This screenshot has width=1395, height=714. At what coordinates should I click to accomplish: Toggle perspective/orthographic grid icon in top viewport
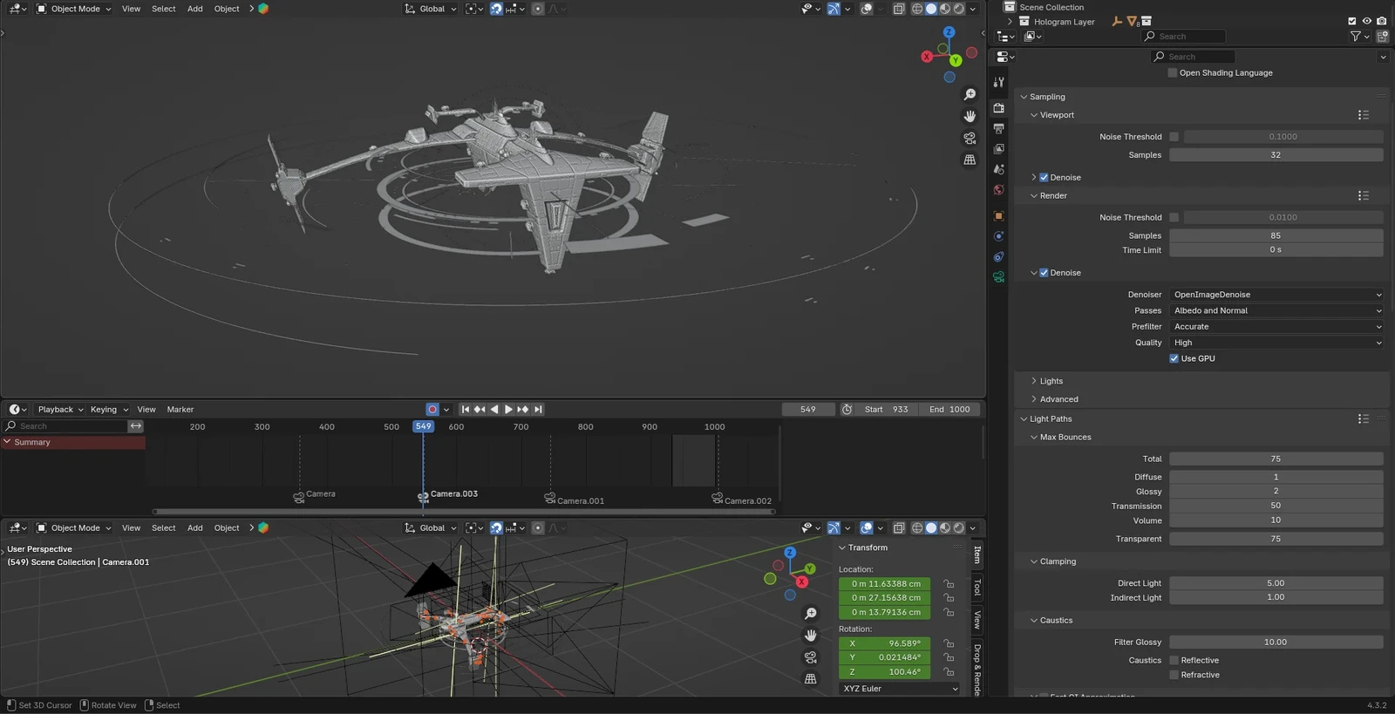[x=970, y=160]
